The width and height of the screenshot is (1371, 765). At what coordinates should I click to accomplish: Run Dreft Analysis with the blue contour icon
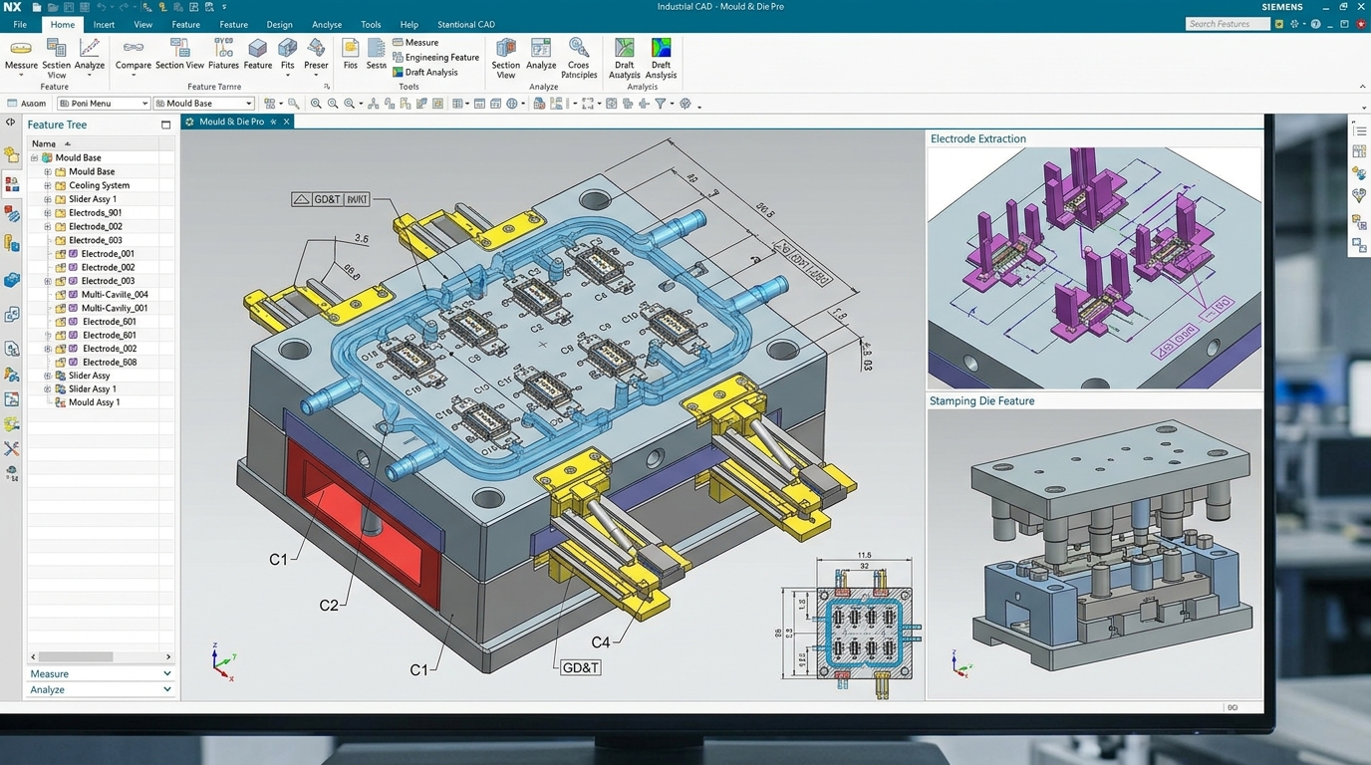pos(661,58)
